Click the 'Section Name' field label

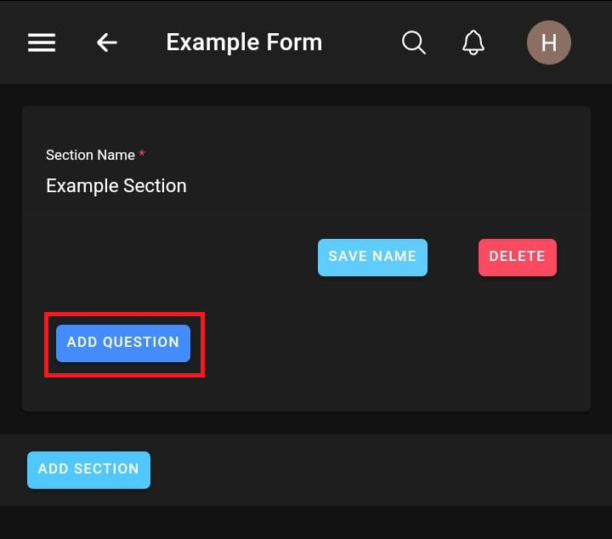(90, 155)
